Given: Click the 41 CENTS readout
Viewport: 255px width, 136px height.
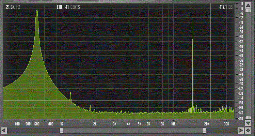Looking at the screenshot, I should point(73,7).
